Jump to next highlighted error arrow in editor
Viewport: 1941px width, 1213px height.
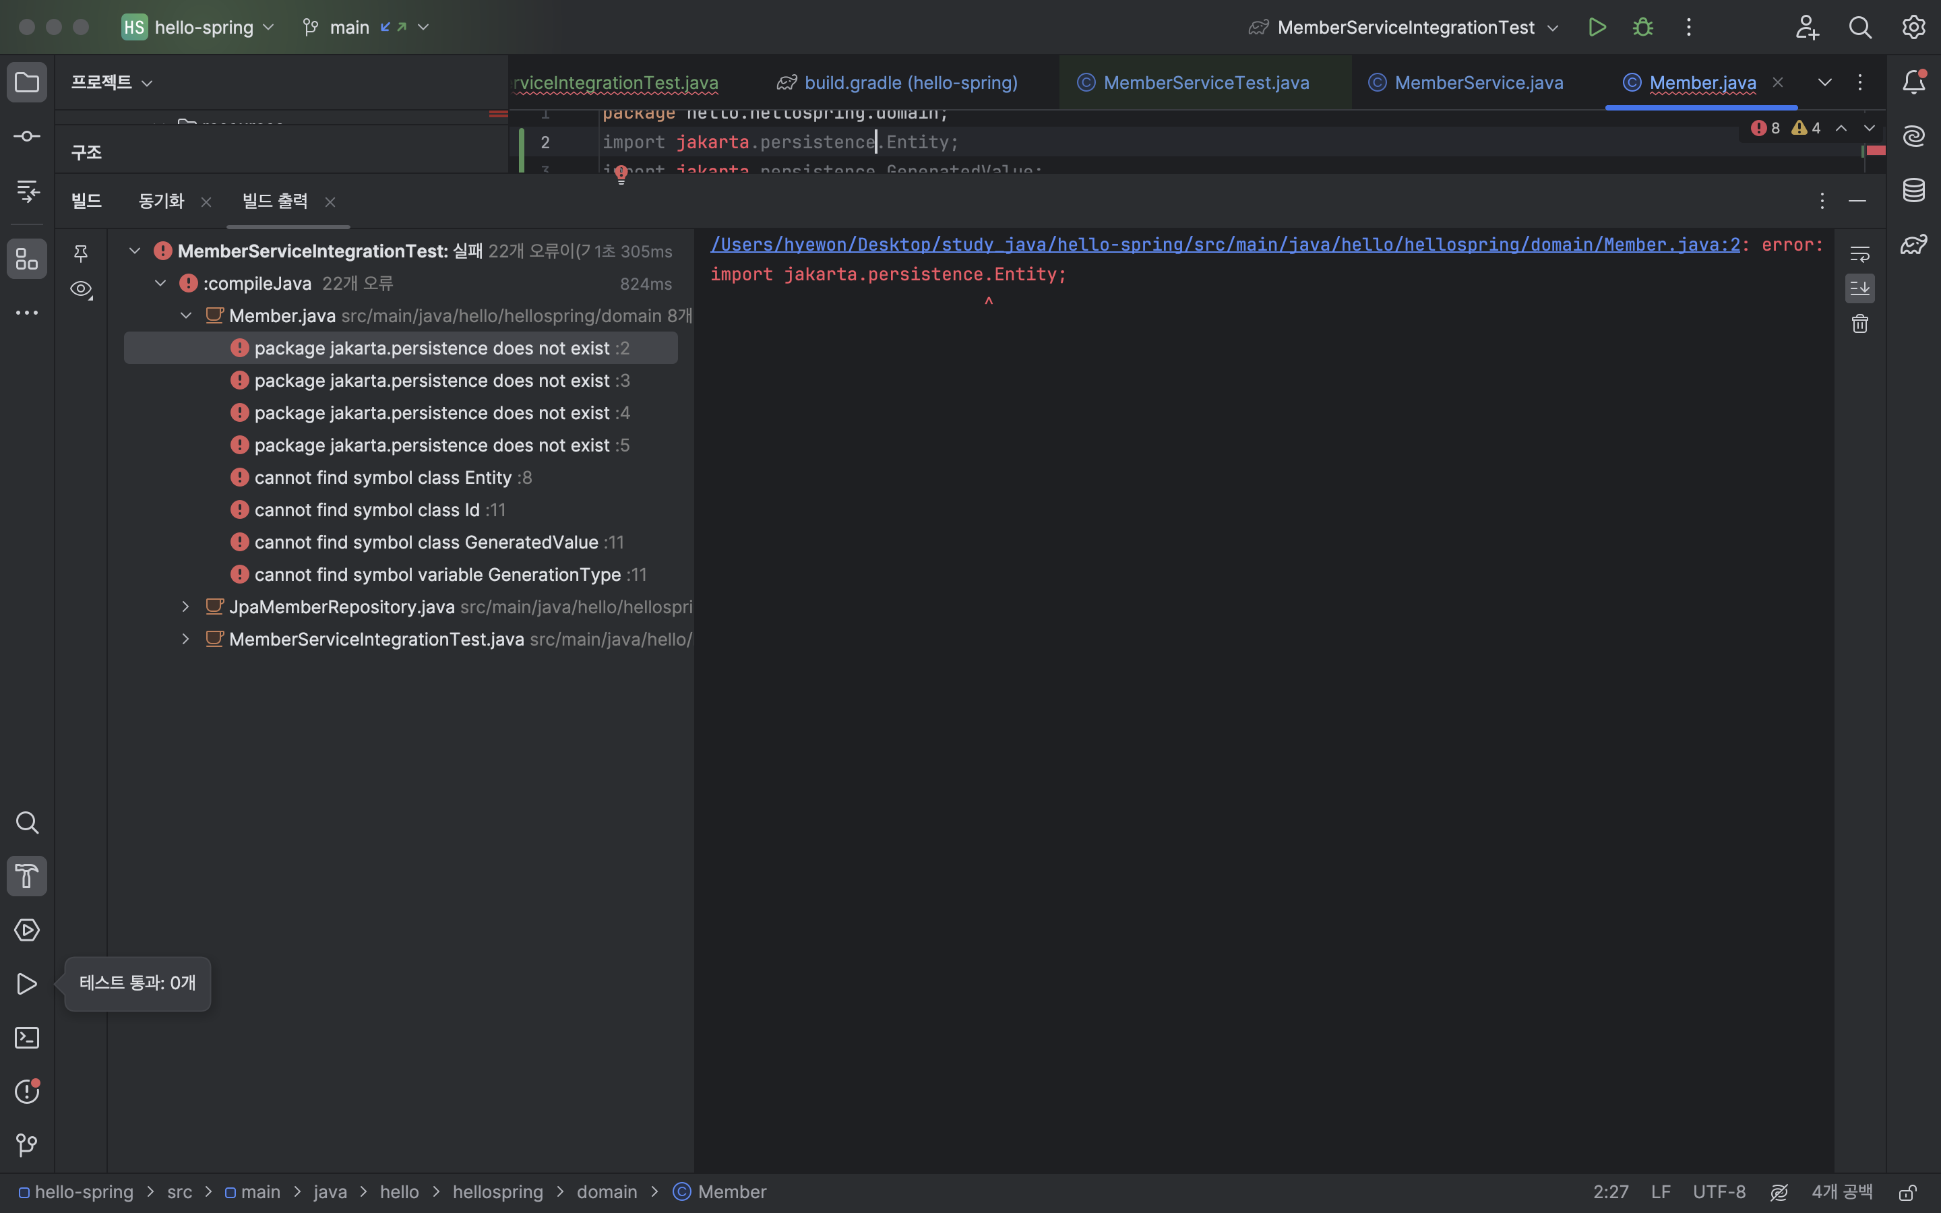point(1870,128)
